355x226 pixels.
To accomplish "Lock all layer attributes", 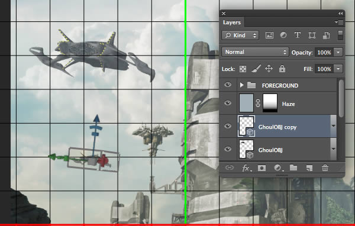I will (282, 69).
